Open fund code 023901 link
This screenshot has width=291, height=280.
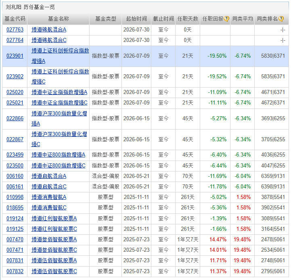click(15, 56)
